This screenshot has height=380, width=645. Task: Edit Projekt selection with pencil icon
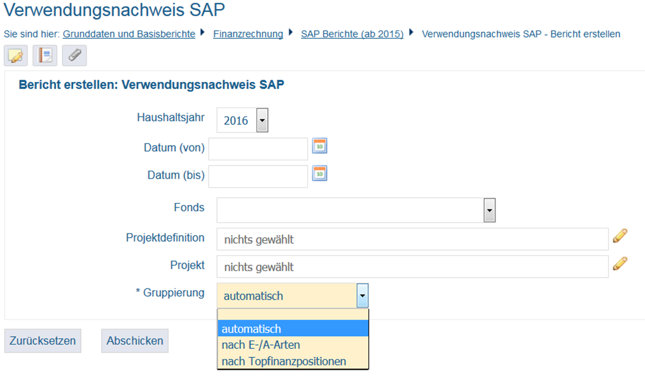click(620, 264)
